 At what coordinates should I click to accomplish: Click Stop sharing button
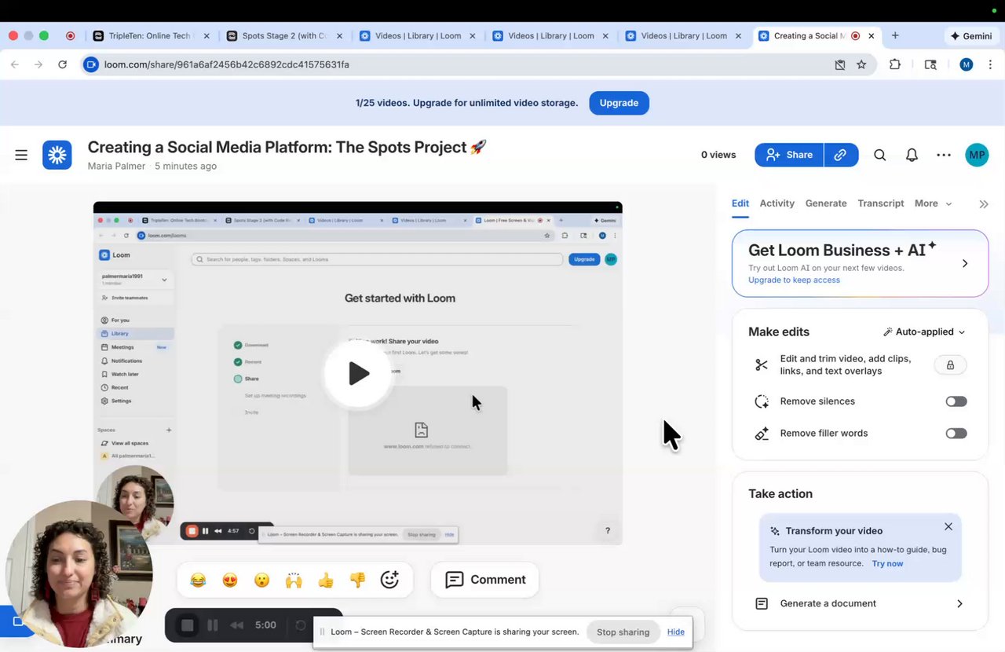pyautogui.click(x=623, y=632)
